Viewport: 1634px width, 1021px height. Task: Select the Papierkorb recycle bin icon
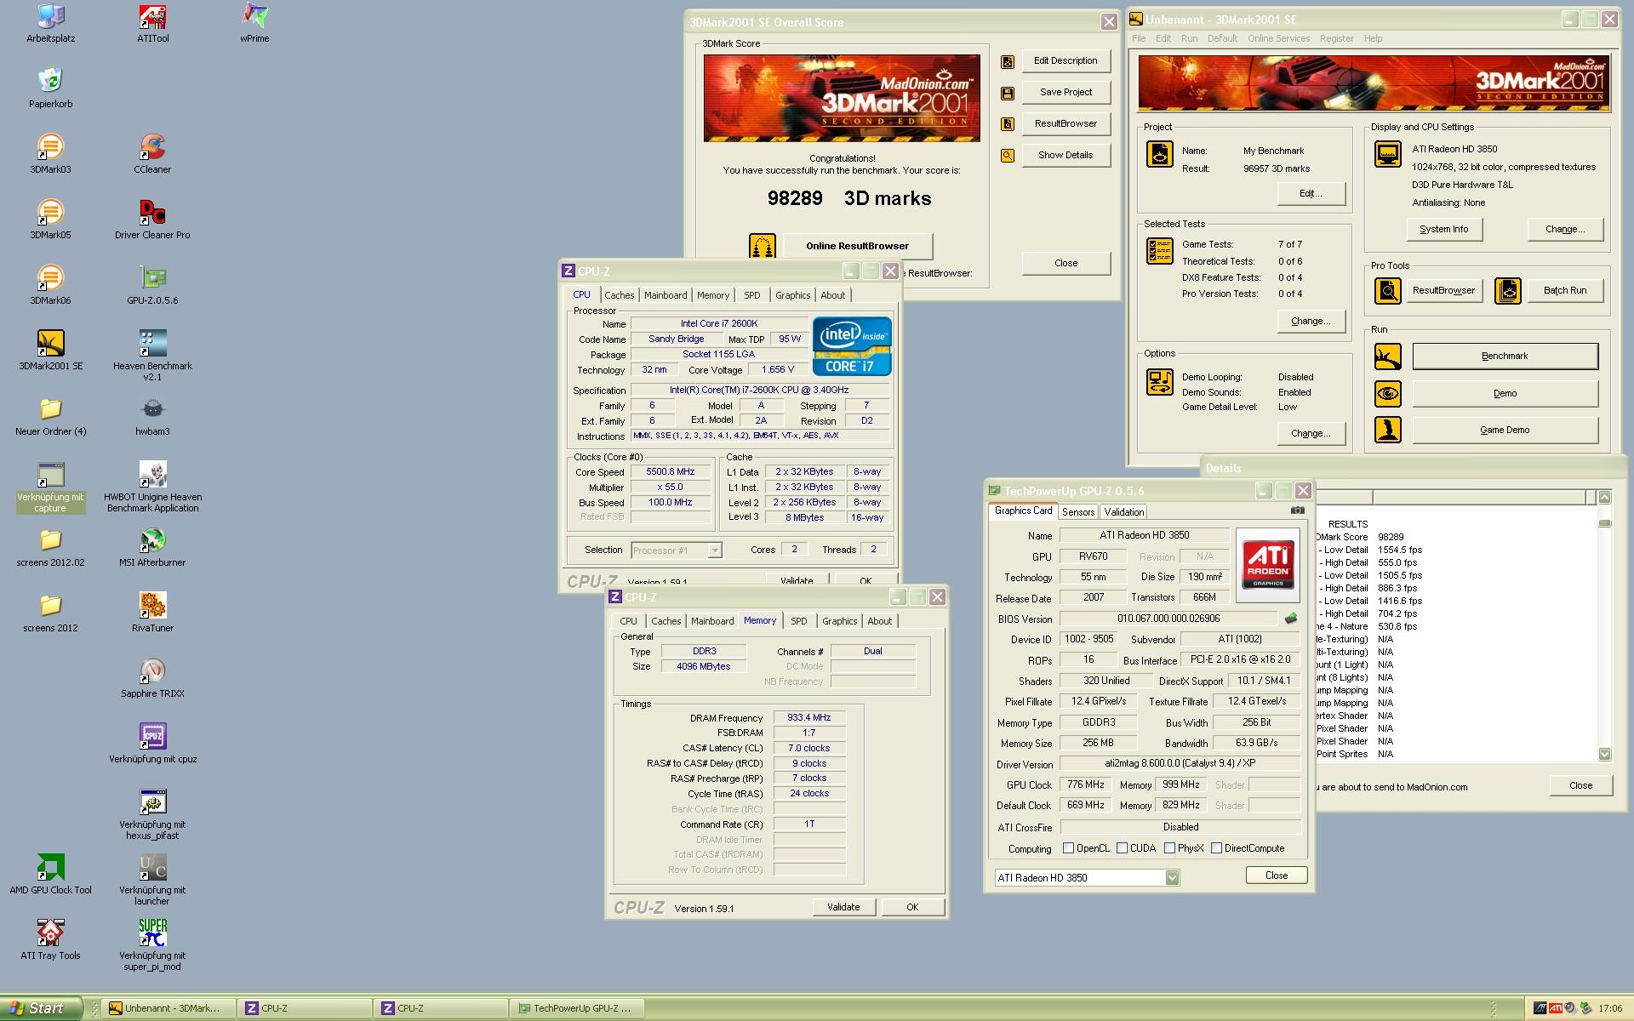[50, 88]
